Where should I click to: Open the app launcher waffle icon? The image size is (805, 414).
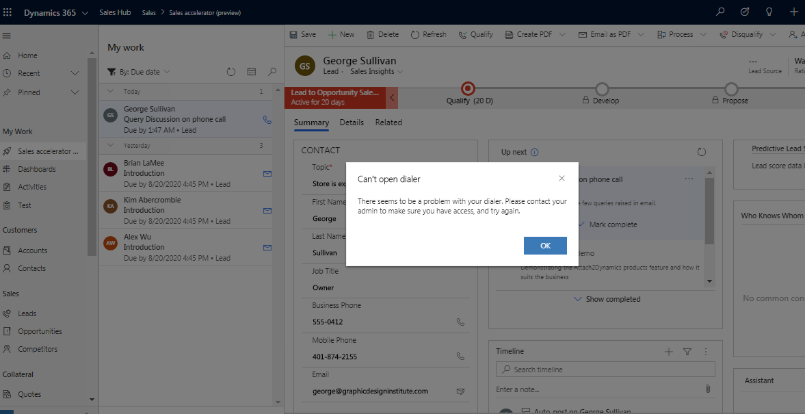point(8,12)
